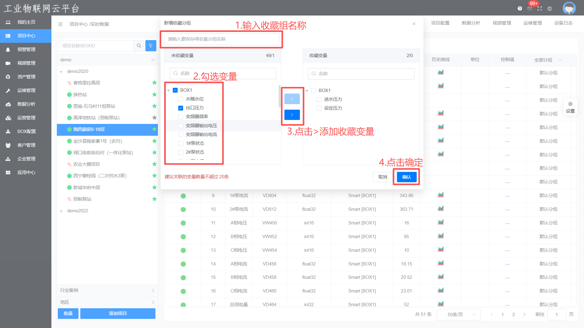Image resolution: width=584 pixels, height=328 pixels.
Task: Click the filter funnel icon button
Action: pyautogui.click(x=151, y=46)
